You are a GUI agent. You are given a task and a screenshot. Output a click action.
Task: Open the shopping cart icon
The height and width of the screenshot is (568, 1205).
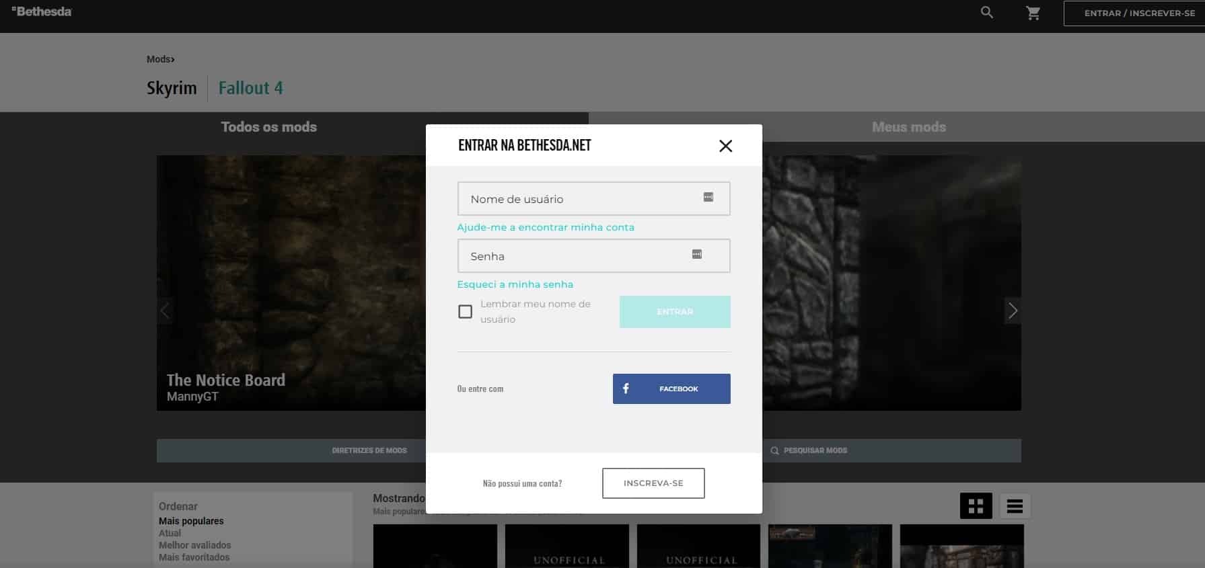coord(1033,13)
